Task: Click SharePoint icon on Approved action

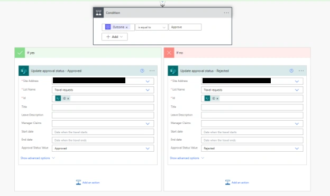Action: pos(24,71)
